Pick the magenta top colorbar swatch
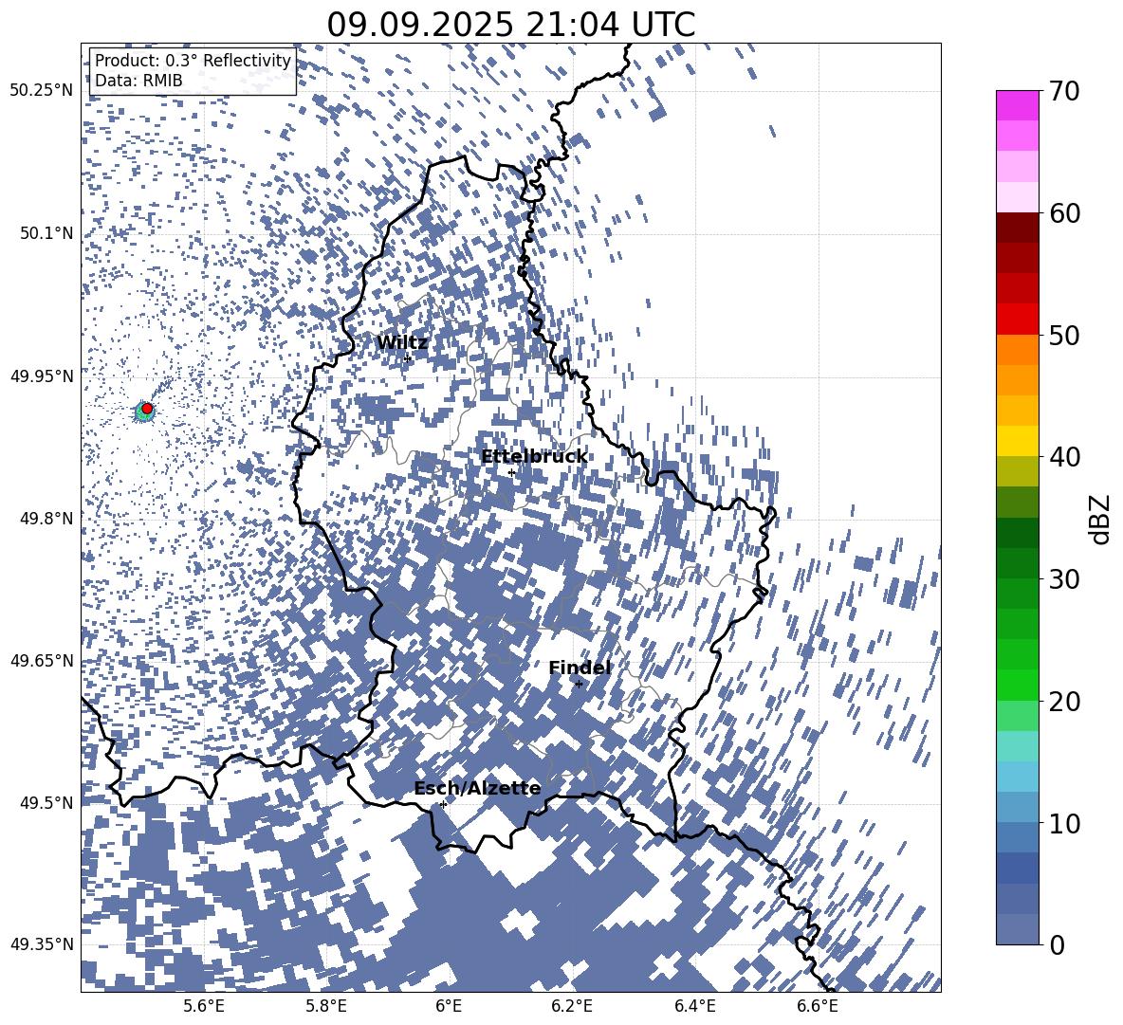Screen dimensions: 1123x1025 coord(1017,105)
